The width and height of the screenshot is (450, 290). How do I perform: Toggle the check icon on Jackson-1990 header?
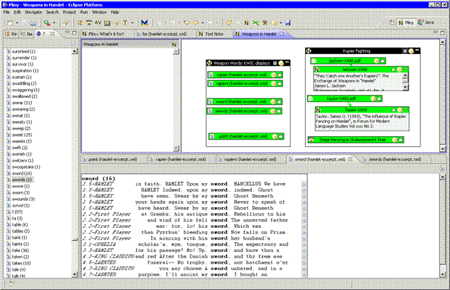pyautogui.click(x=393, y=70)
